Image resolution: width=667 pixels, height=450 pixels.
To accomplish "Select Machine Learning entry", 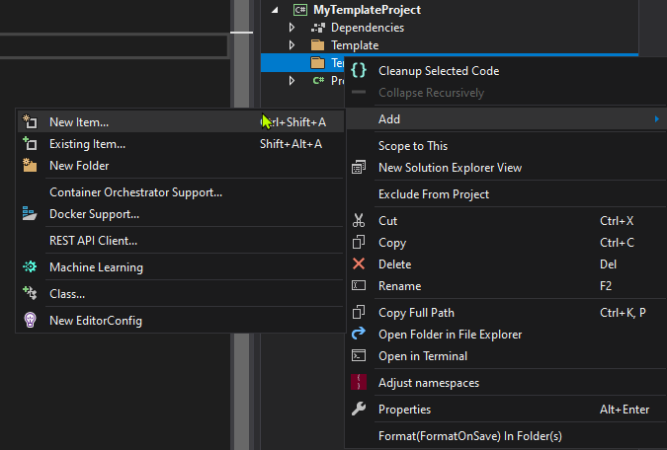I will tap(180, 266).
